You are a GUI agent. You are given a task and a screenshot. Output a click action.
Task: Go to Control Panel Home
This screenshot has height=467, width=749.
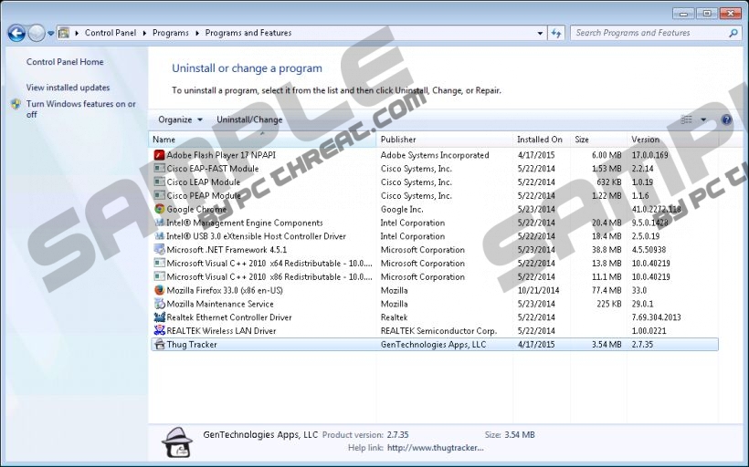point(65,62)
